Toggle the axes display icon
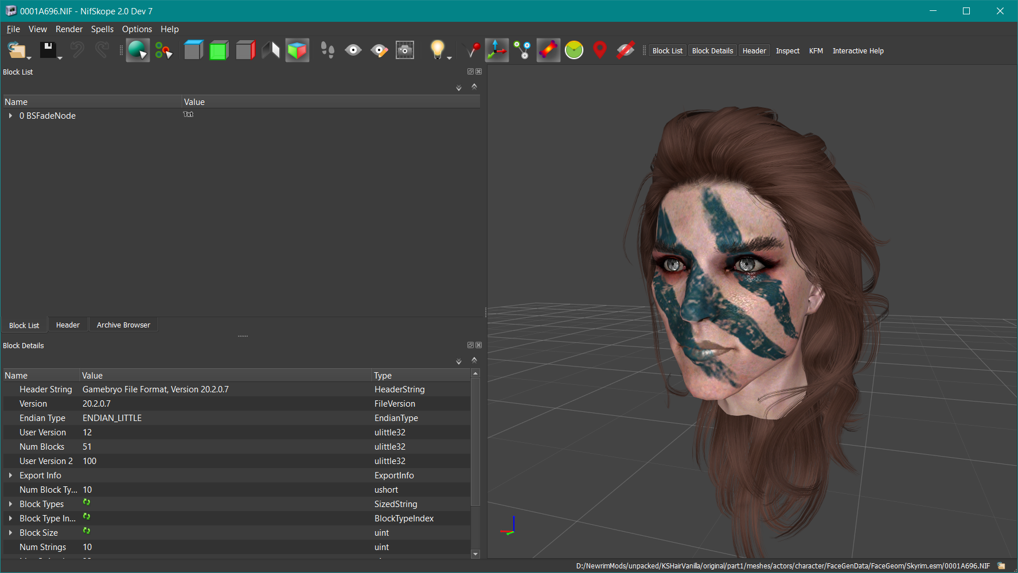The height and width of the screenshot is (573, 1018). [x=497, y=50]
